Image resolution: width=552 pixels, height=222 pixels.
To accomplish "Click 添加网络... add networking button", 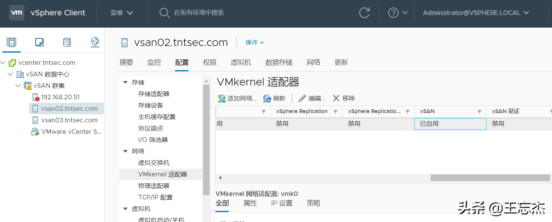I will click(x=237, y=99).
